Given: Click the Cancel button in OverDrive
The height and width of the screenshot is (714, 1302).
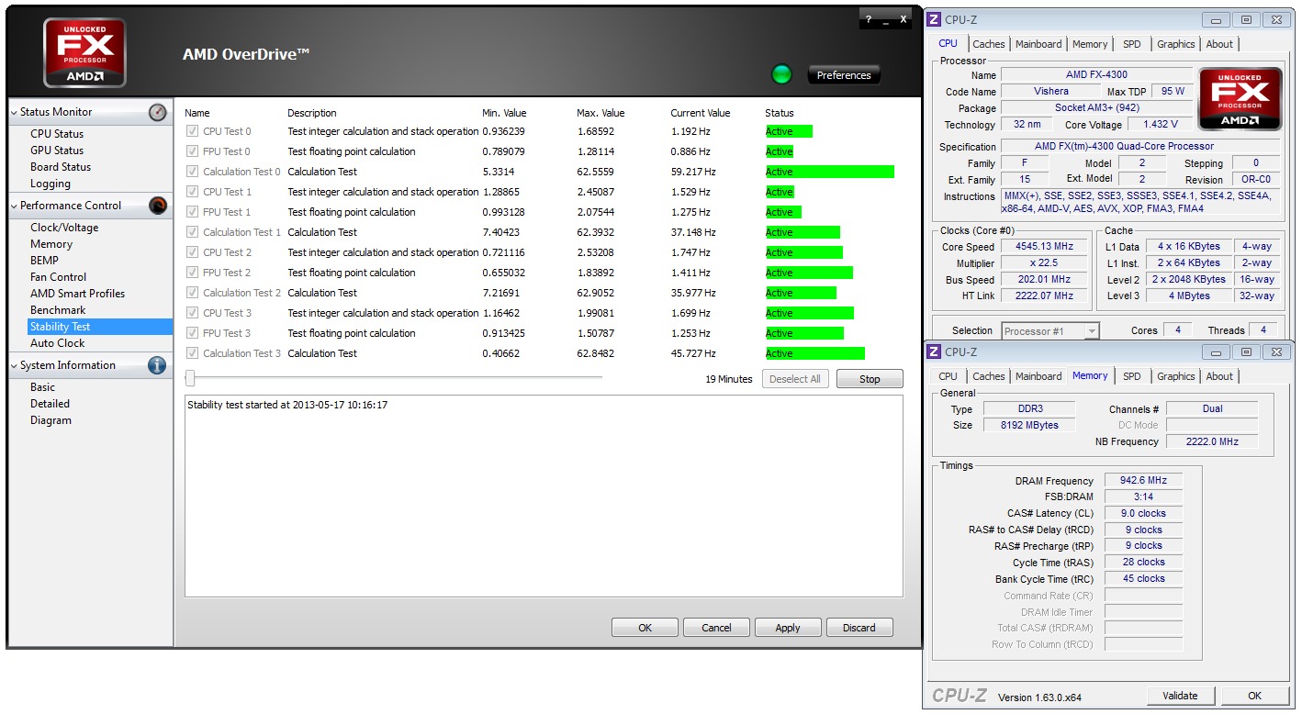Looking at the screenshot, I should (x=716, y=628).
